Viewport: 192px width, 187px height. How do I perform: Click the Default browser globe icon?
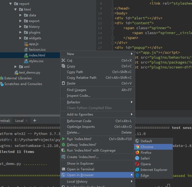[x=137, y=141]
